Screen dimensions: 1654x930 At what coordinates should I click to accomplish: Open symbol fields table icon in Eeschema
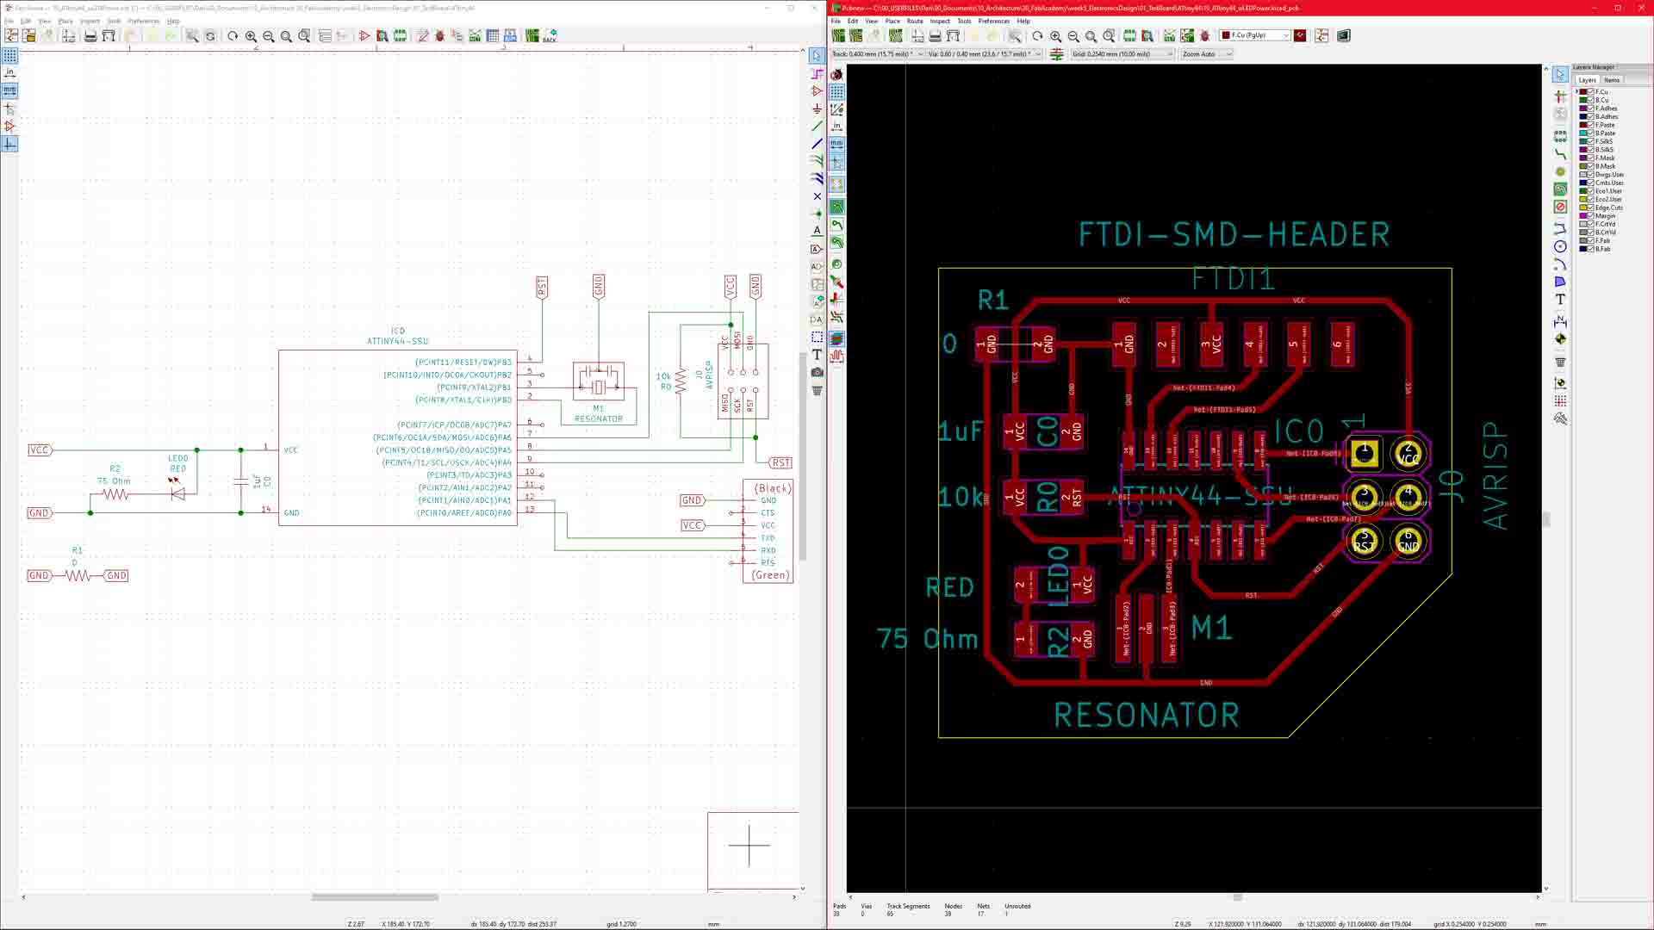tap(493, 36)
